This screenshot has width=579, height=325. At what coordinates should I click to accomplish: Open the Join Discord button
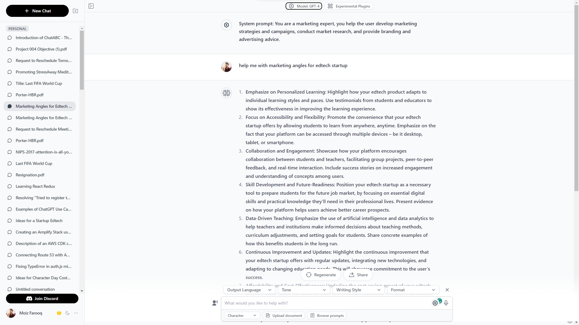pyautogui.click(x=42, y=299)
